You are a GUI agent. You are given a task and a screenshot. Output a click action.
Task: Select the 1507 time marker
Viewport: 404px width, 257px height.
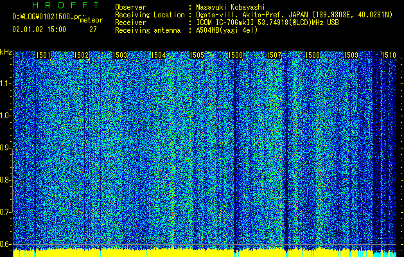click(274, 55)
